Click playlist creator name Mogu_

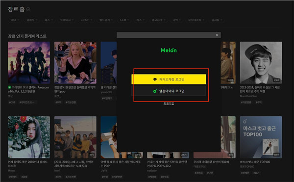(12, 171)
